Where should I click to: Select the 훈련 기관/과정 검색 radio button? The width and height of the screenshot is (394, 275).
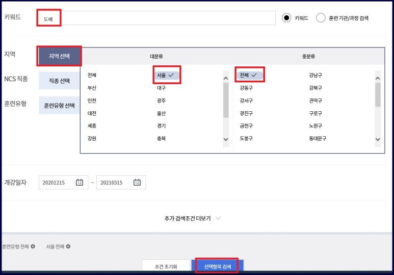[x=321, y=18]
